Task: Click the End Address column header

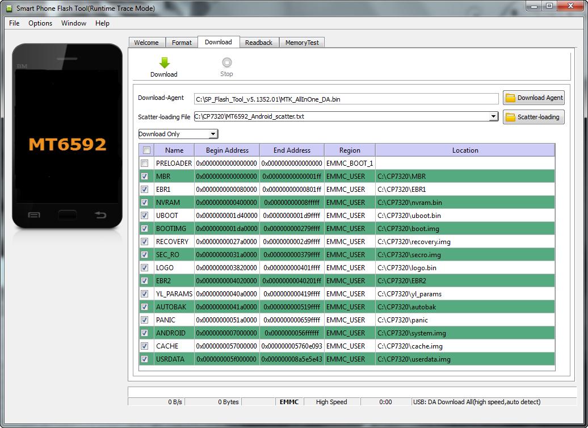Action: tap(292, 150)
